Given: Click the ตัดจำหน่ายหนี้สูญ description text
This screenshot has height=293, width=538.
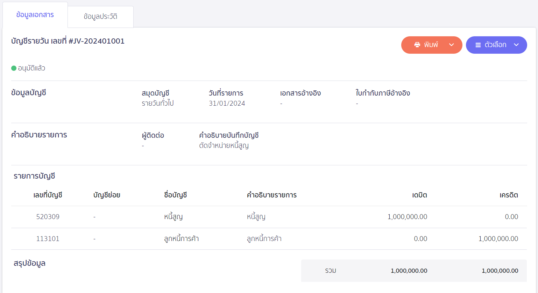Looking at the screenshot, I should (224, 145).
